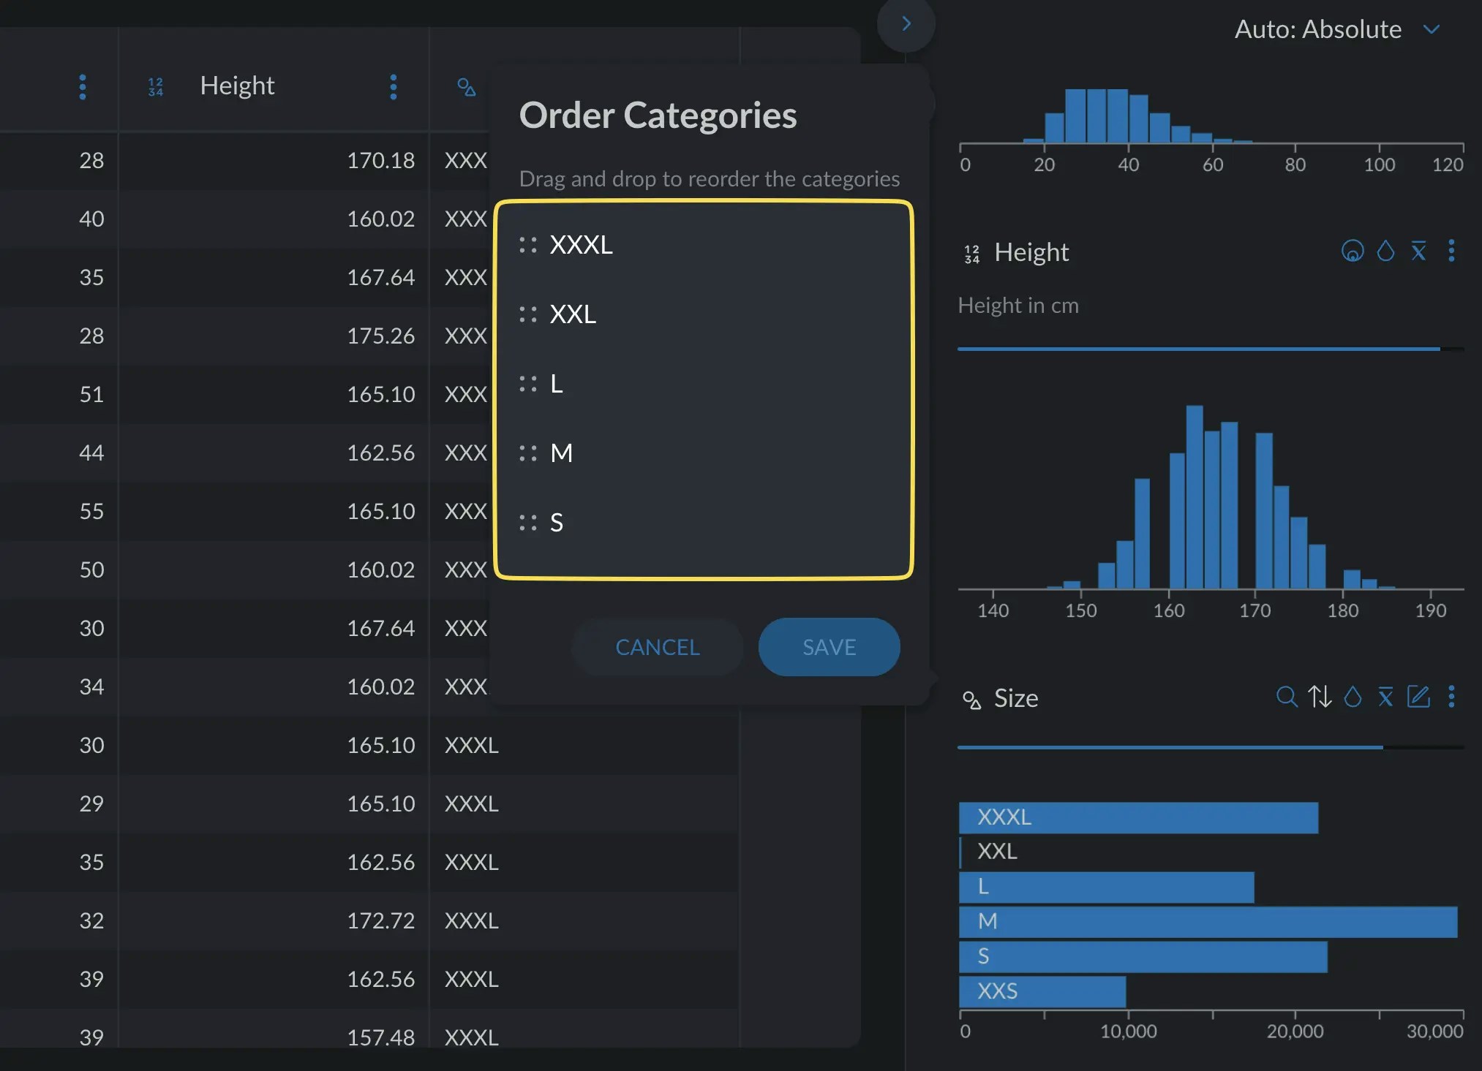Viewport: 1482px width, 1071px height.
Task: Open three-dot menu of Height panel
Action: [x=1451, y=251]
